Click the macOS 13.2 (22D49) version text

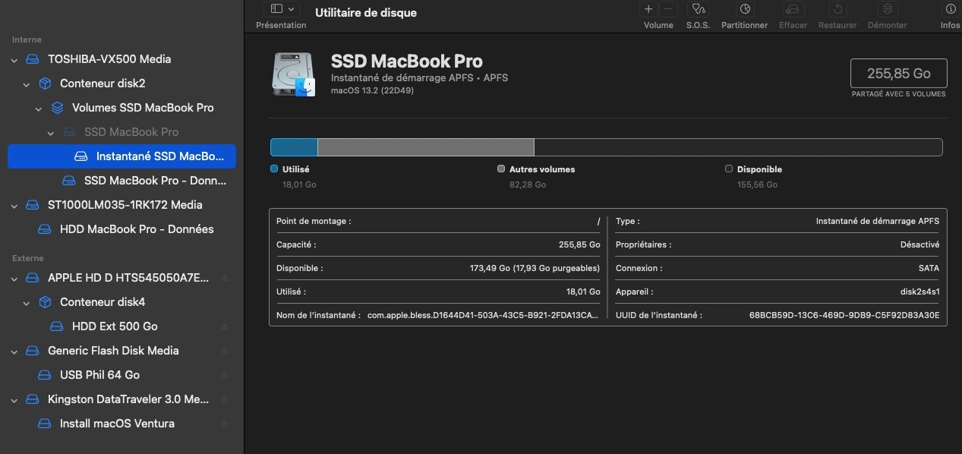click(372, 90)
